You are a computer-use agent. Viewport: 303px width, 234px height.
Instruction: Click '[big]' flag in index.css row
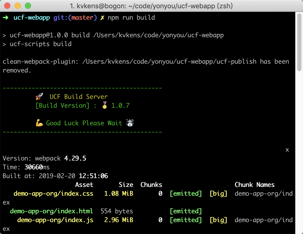point(218,194)
